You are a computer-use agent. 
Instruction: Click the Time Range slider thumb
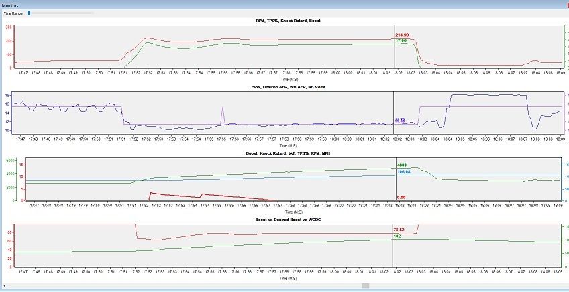click(x=29, y=13)
